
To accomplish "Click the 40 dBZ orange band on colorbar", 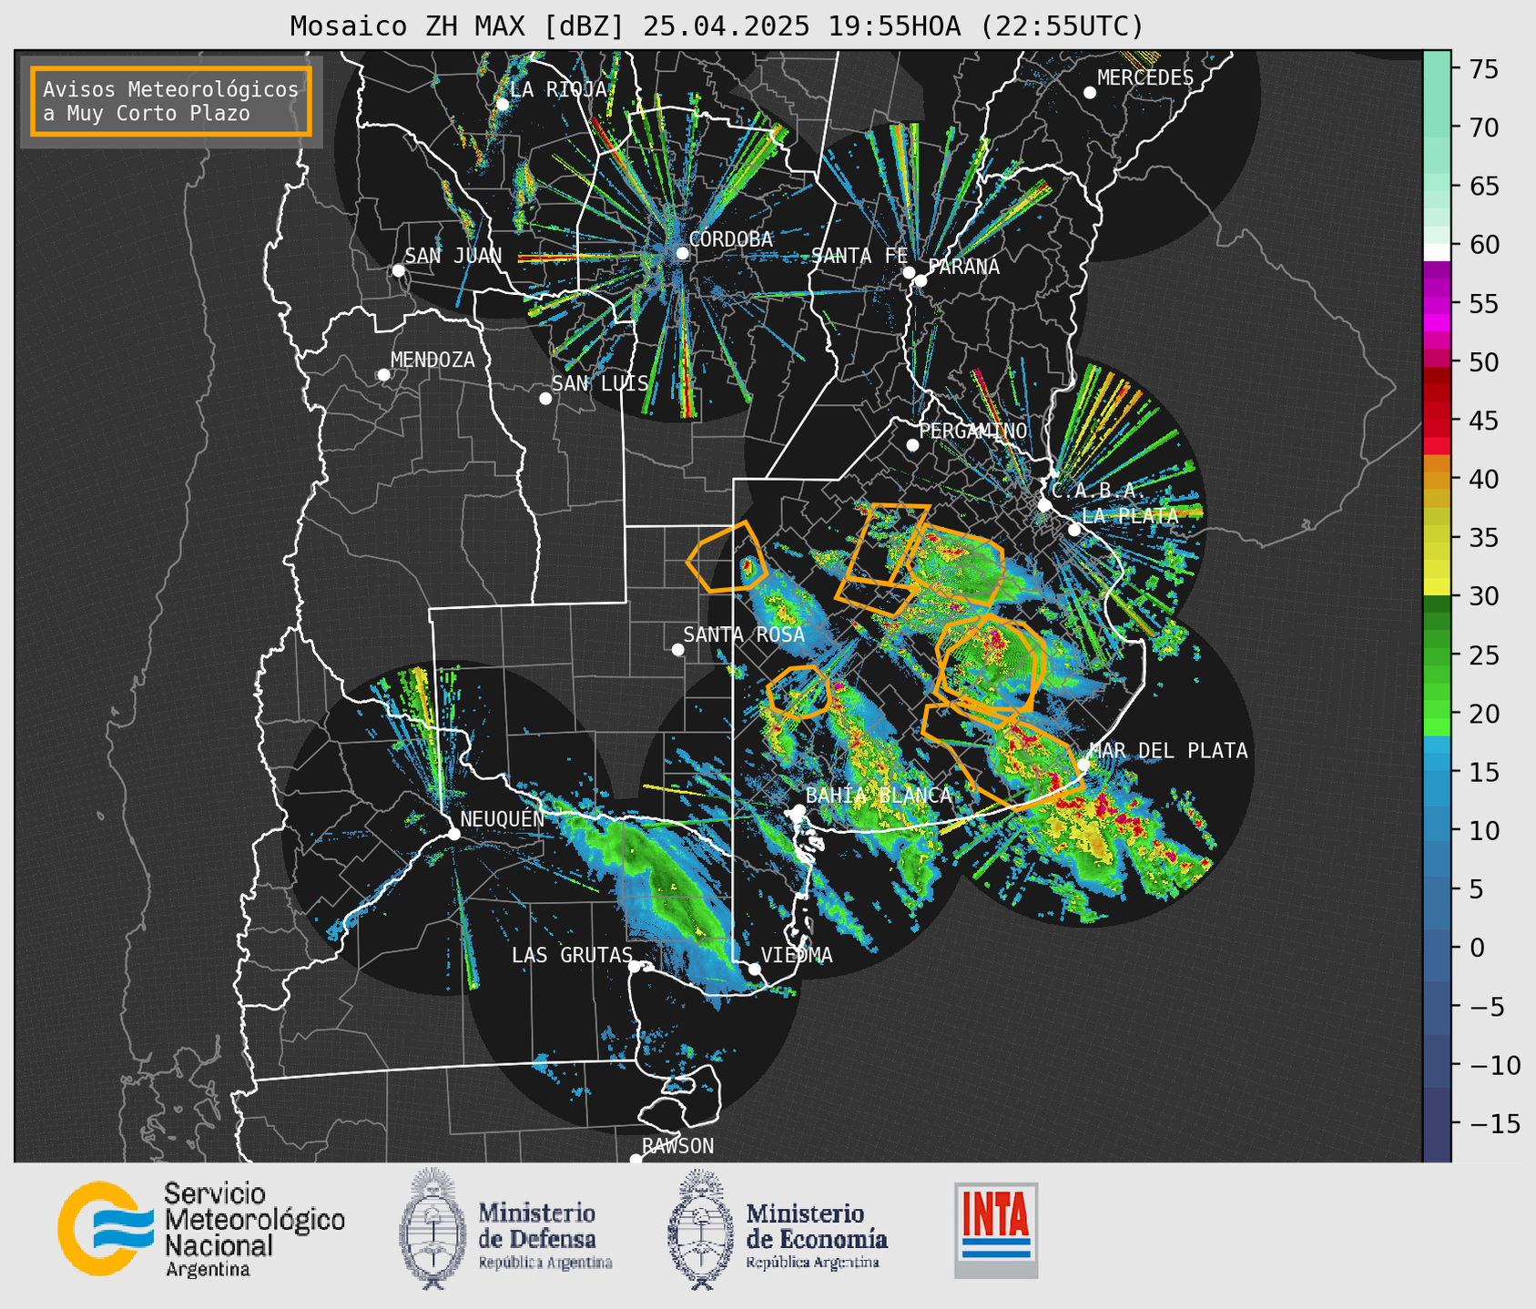I will click(1437, 480).
